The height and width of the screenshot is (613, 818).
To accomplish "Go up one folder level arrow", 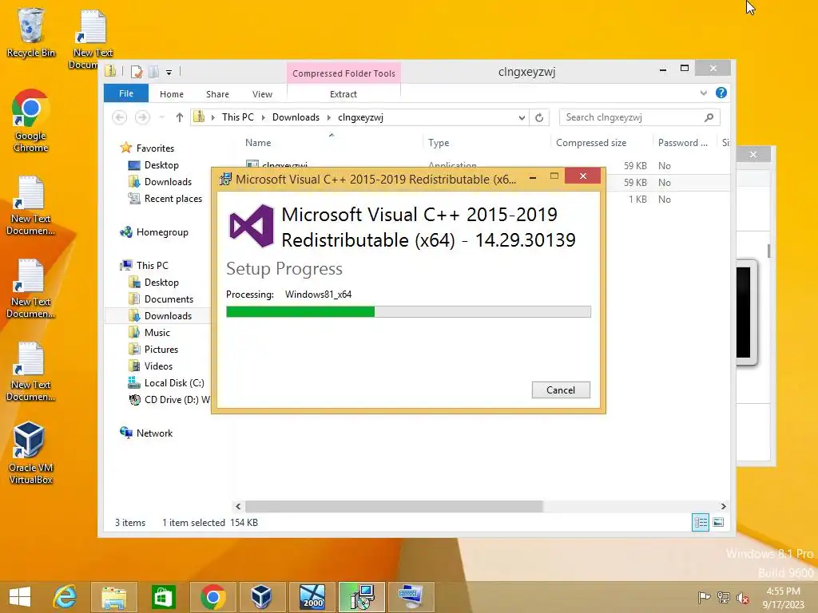I will [180, 117].
